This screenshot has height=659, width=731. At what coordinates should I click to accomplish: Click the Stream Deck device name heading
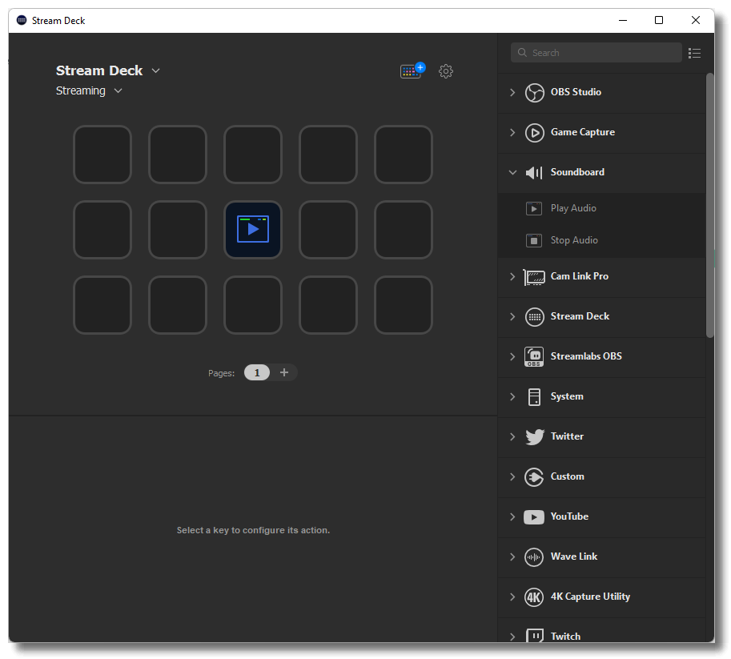99,71
